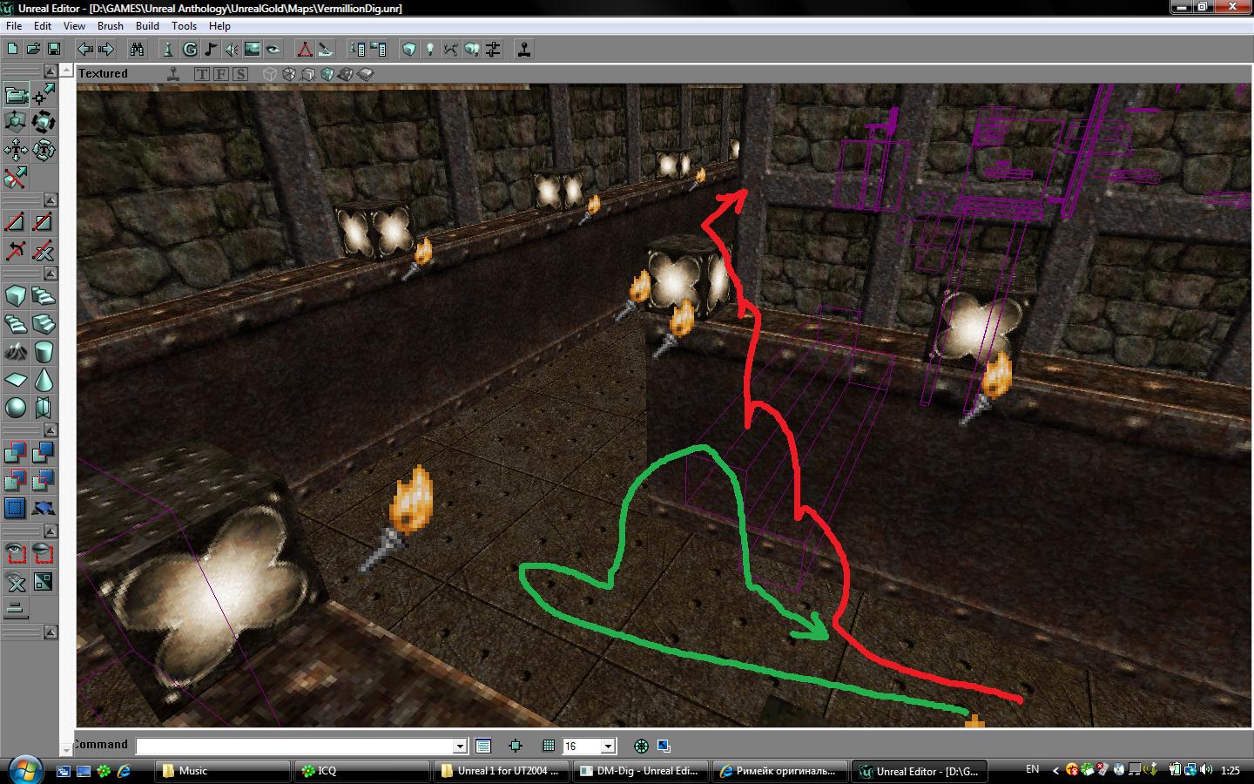
Task: Select the Vertex Editing tool
Action: click(x=44, y=94)
